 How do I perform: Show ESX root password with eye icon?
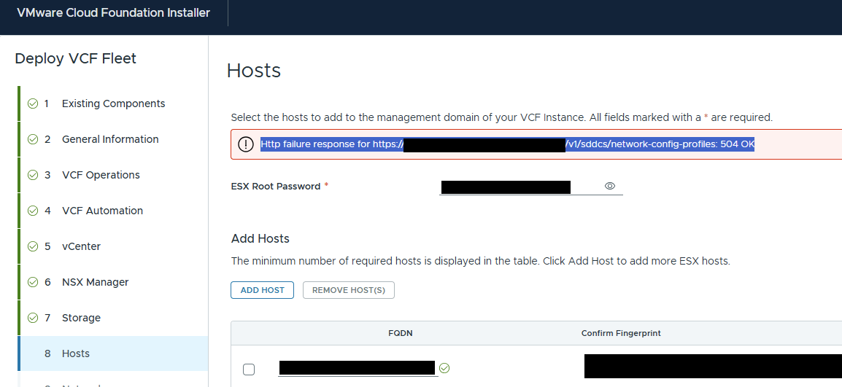(x=609, y=186)
